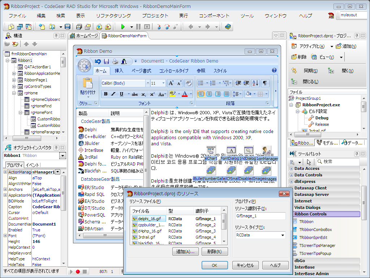Viewport: 370px width, 278px height.
Task: Click the Help book icon in the main toolbar
Action: [x=228, y=27]
